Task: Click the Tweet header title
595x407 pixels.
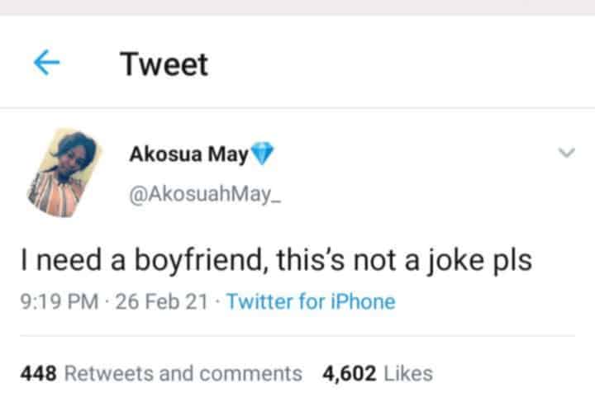Action: [164, 64]
